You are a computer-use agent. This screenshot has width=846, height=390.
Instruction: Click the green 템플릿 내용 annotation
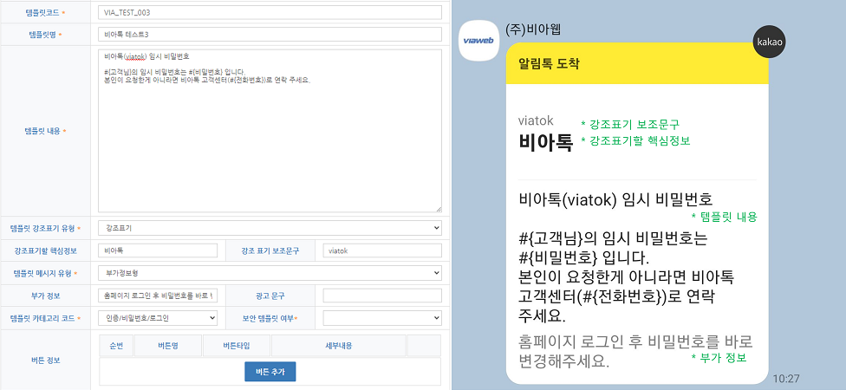pos(724,217)
